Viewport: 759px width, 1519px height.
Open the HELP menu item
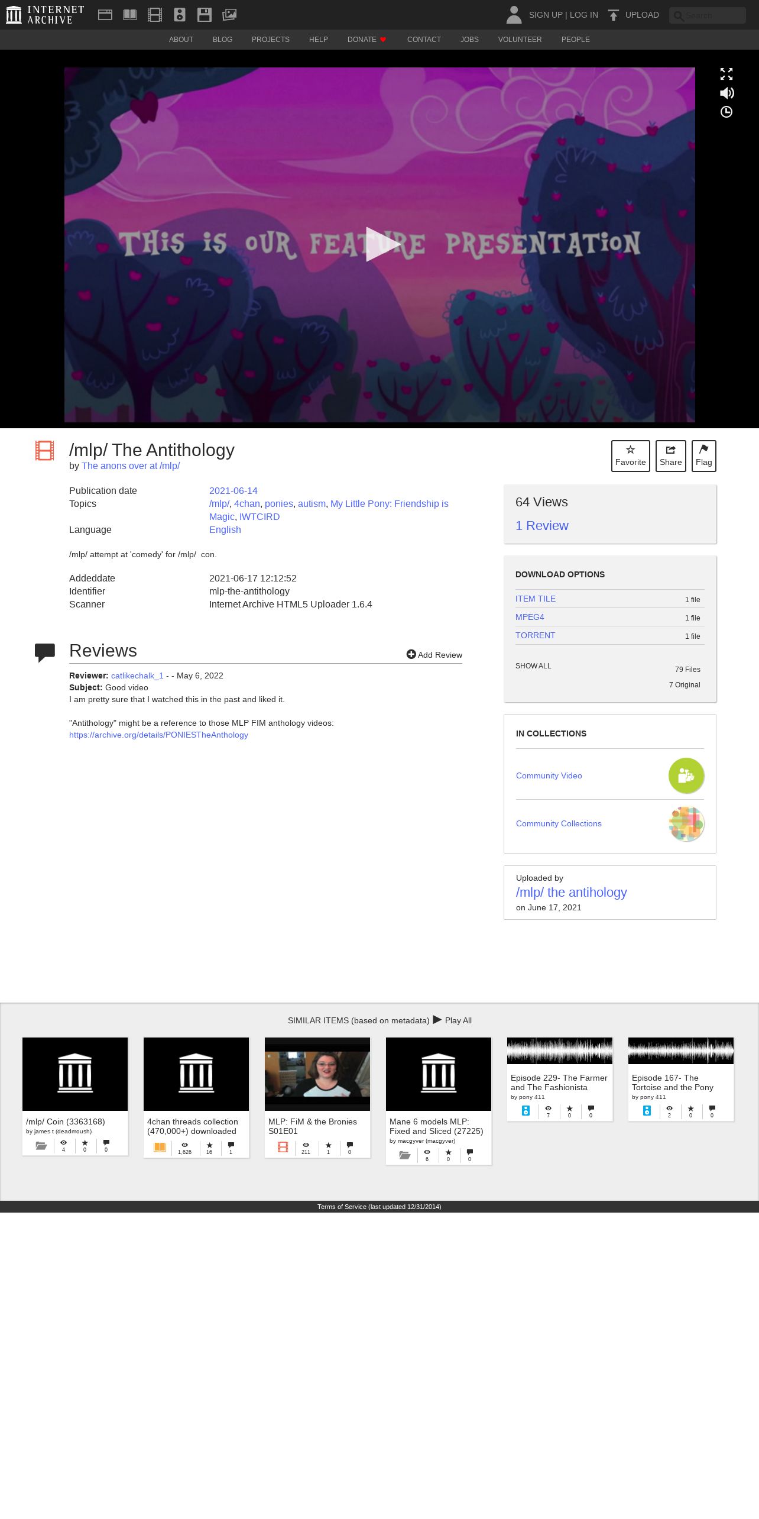pos(319,40)
